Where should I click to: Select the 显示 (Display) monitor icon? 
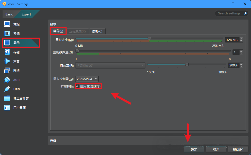pos(7,43)
